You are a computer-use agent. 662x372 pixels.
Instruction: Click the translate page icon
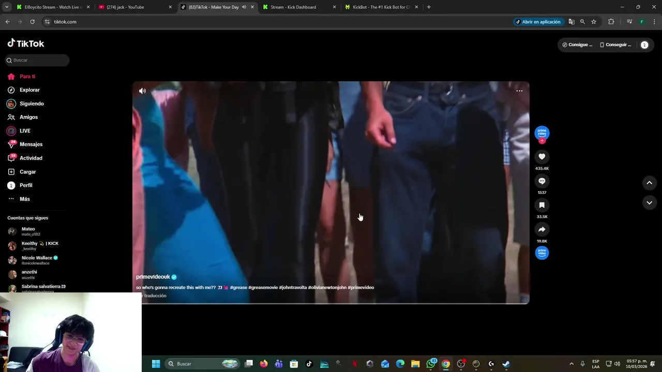pyautogui.click(x=571, y=22)
